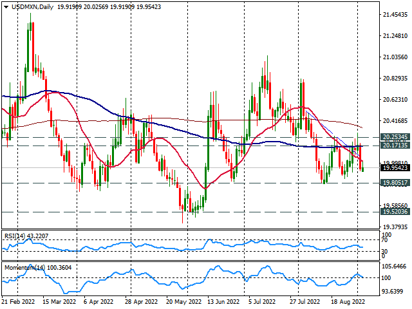This screenshot has width=412, height=309.
Task: Click the 21.45435 top price axis label
Action: pyautogui.click(x=395, y=14)
